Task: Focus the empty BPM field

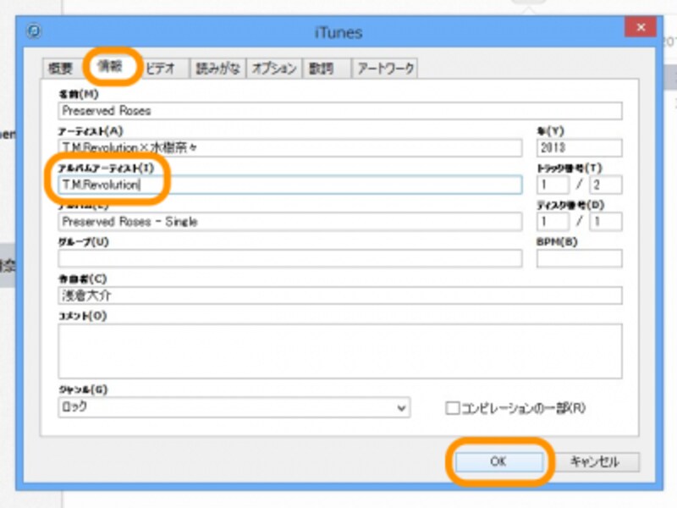Action: [x=580, y=258]
